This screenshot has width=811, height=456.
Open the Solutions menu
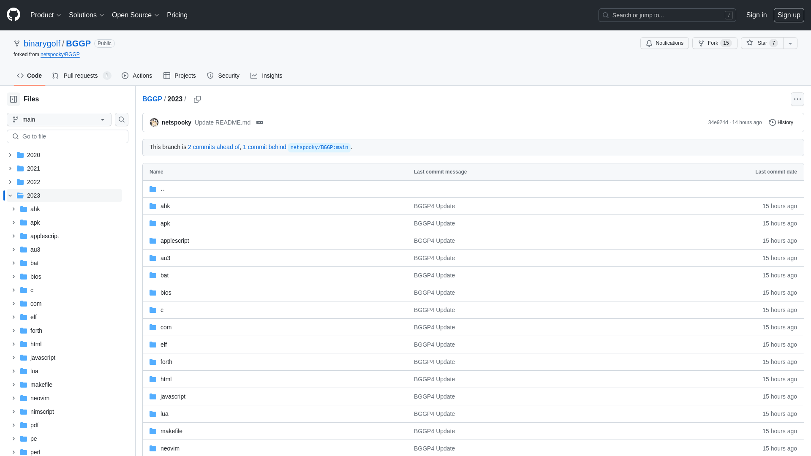tap(86, 15)
